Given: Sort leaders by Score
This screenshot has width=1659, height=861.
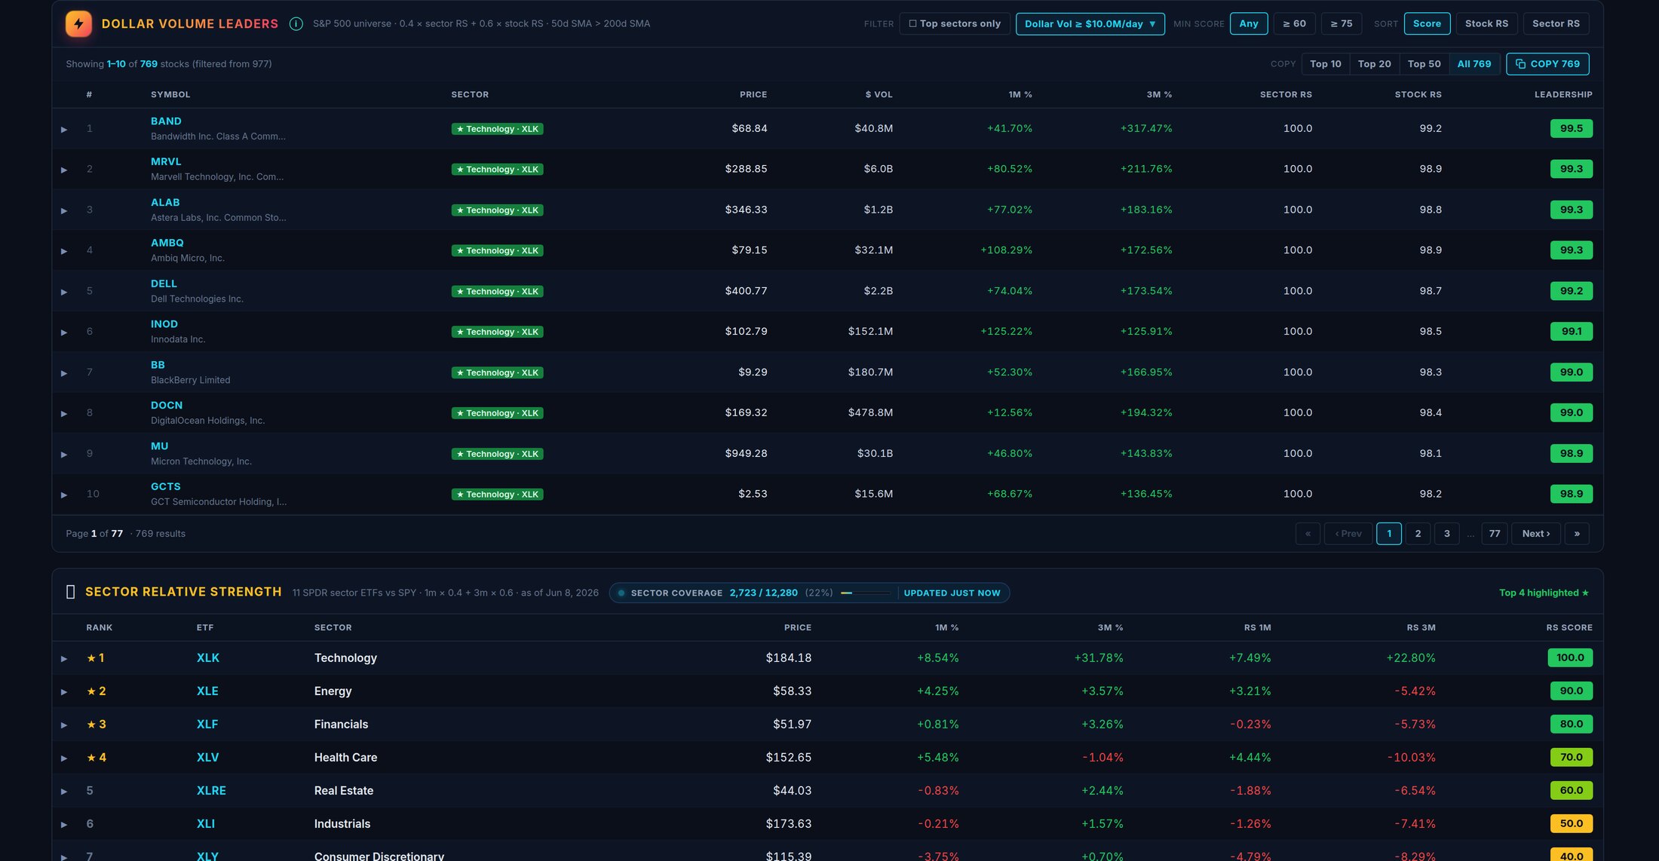Looking at the screenshot, I should [1427, 24].
